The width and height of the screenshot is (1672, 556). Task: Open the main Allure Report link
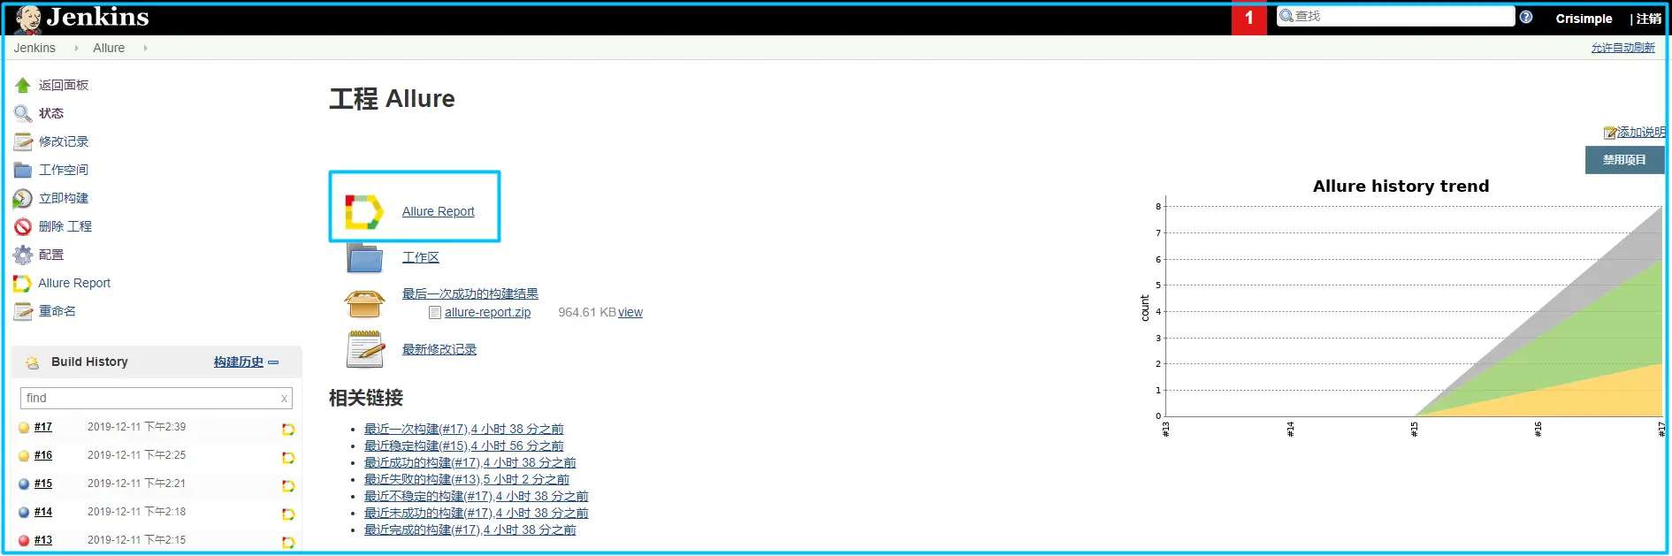coord(439,211)
